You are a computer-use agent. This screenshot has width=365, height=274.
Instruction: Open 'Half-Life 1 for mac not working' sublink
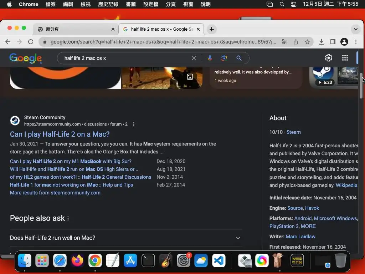(71, 185)
